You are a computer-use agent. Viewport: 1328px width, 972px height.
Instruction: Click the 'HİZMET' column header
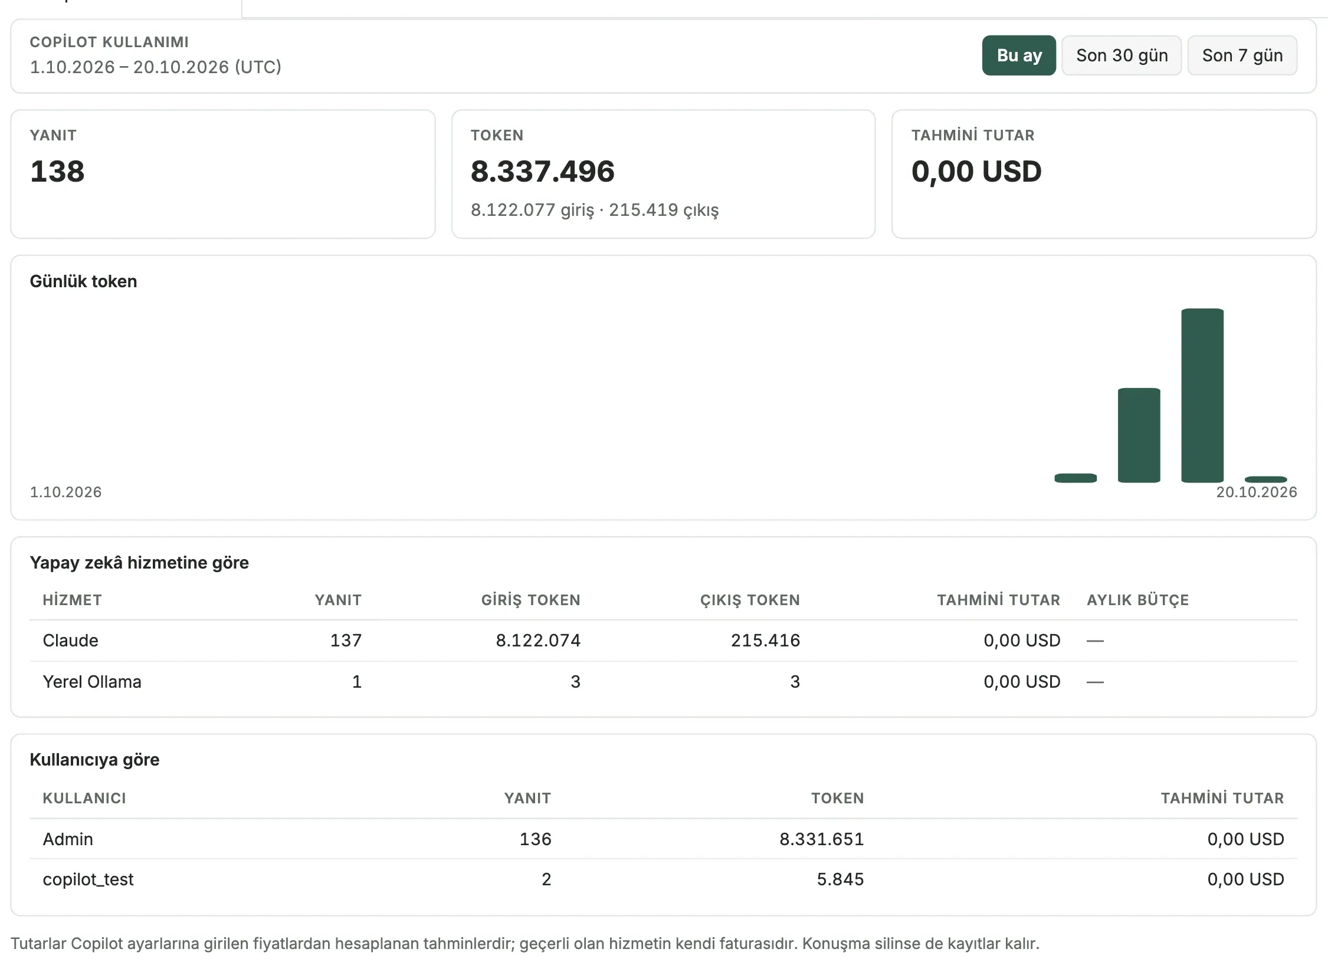(72, 600)
